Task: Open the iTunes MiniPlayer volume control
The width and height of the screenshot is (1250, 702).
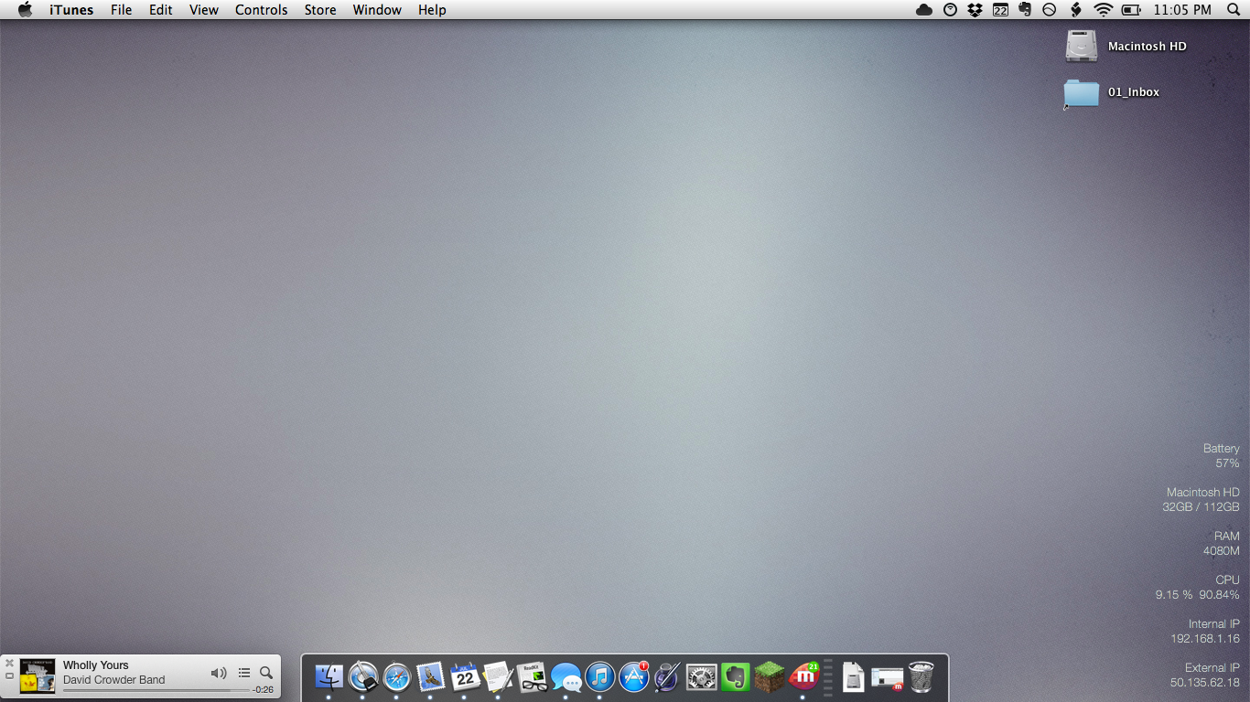Action: (x=219, y=673)
